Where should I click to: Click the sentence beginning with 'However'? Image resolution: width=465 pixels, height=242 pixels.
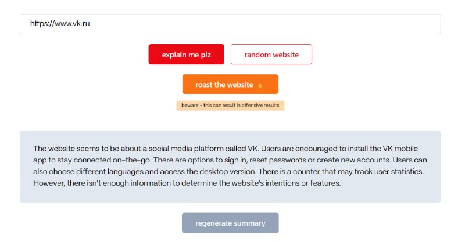(187, 183)
